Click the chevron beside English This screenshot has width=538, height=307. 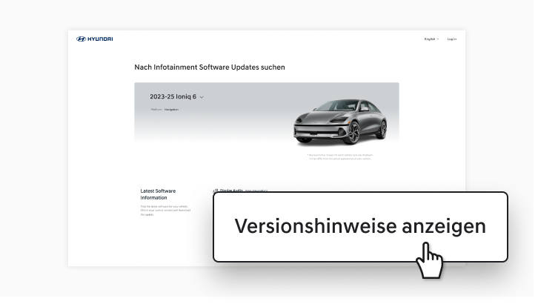pos(438,39)
